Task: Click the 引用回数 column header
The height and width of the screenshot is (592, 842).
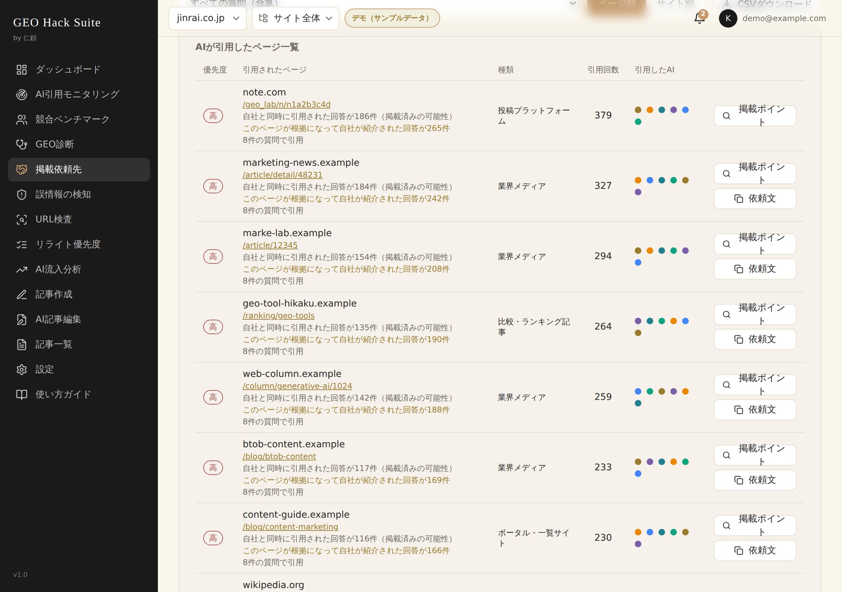Action: click(x=603, y=70)
